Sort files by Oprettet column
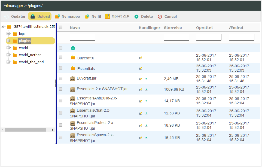 205,28
